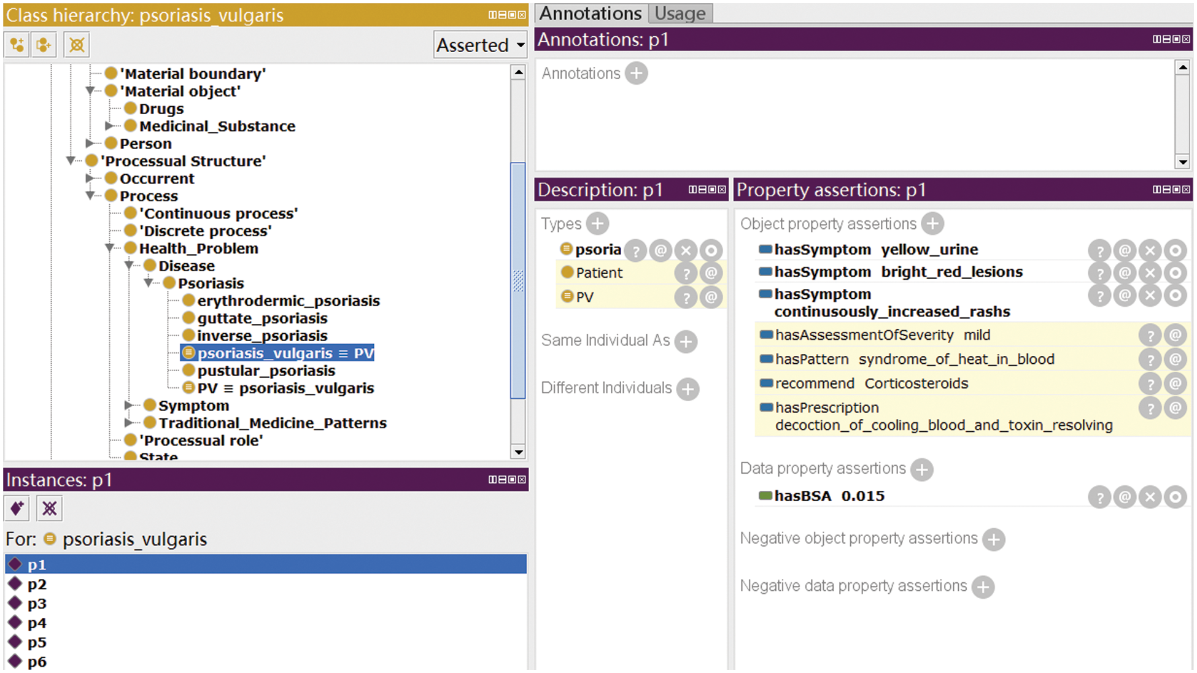Add a new object property assertion
The width and height of the screenshot is (1197, 673).
pyautogui.click(x=932, y=224)
